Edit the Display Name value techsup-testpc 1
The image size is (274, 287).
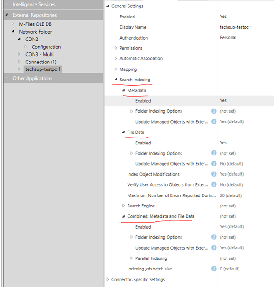(236, 27)
